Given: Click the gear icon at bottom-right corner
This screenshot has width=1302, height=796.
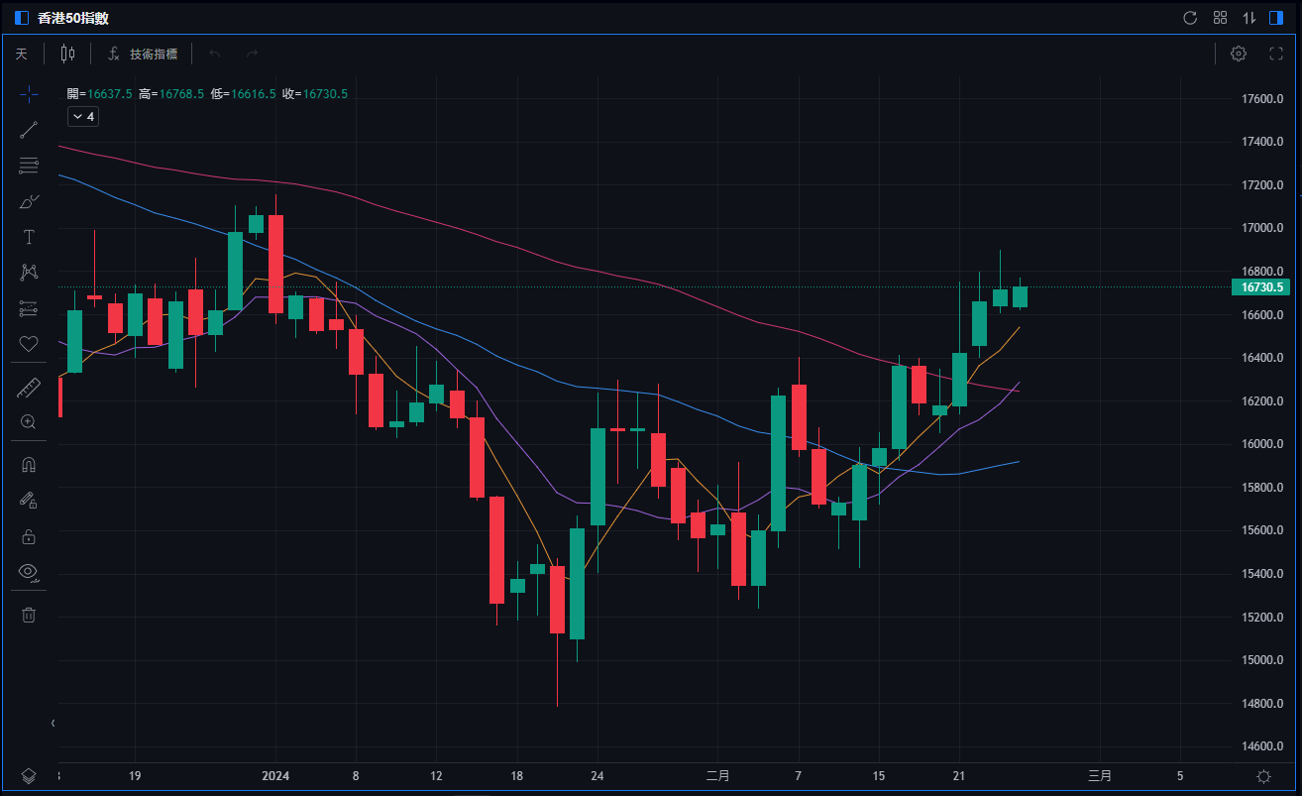Looking at the screenshot, I should click(x=1263, y=776).
